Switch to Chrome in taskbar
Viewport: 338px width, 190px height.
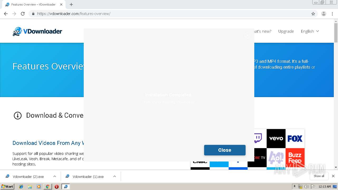click(48, 187)
